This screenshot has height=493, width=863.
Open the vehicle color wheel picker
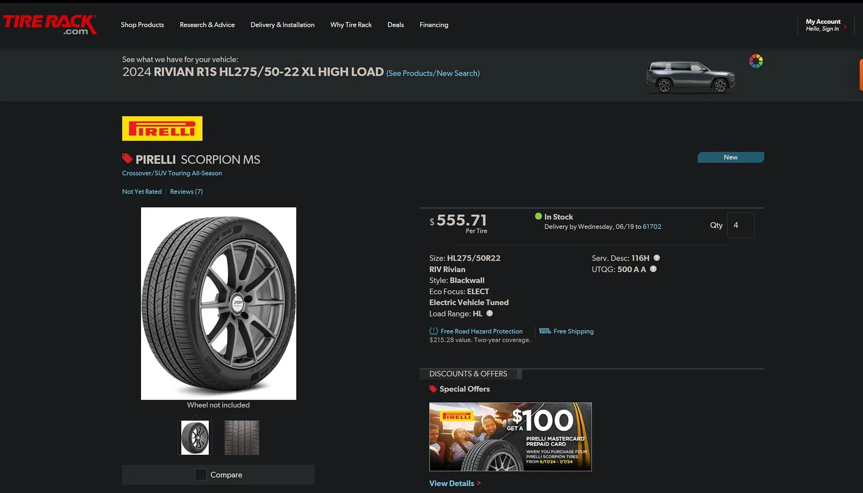[x=755, y=61]
